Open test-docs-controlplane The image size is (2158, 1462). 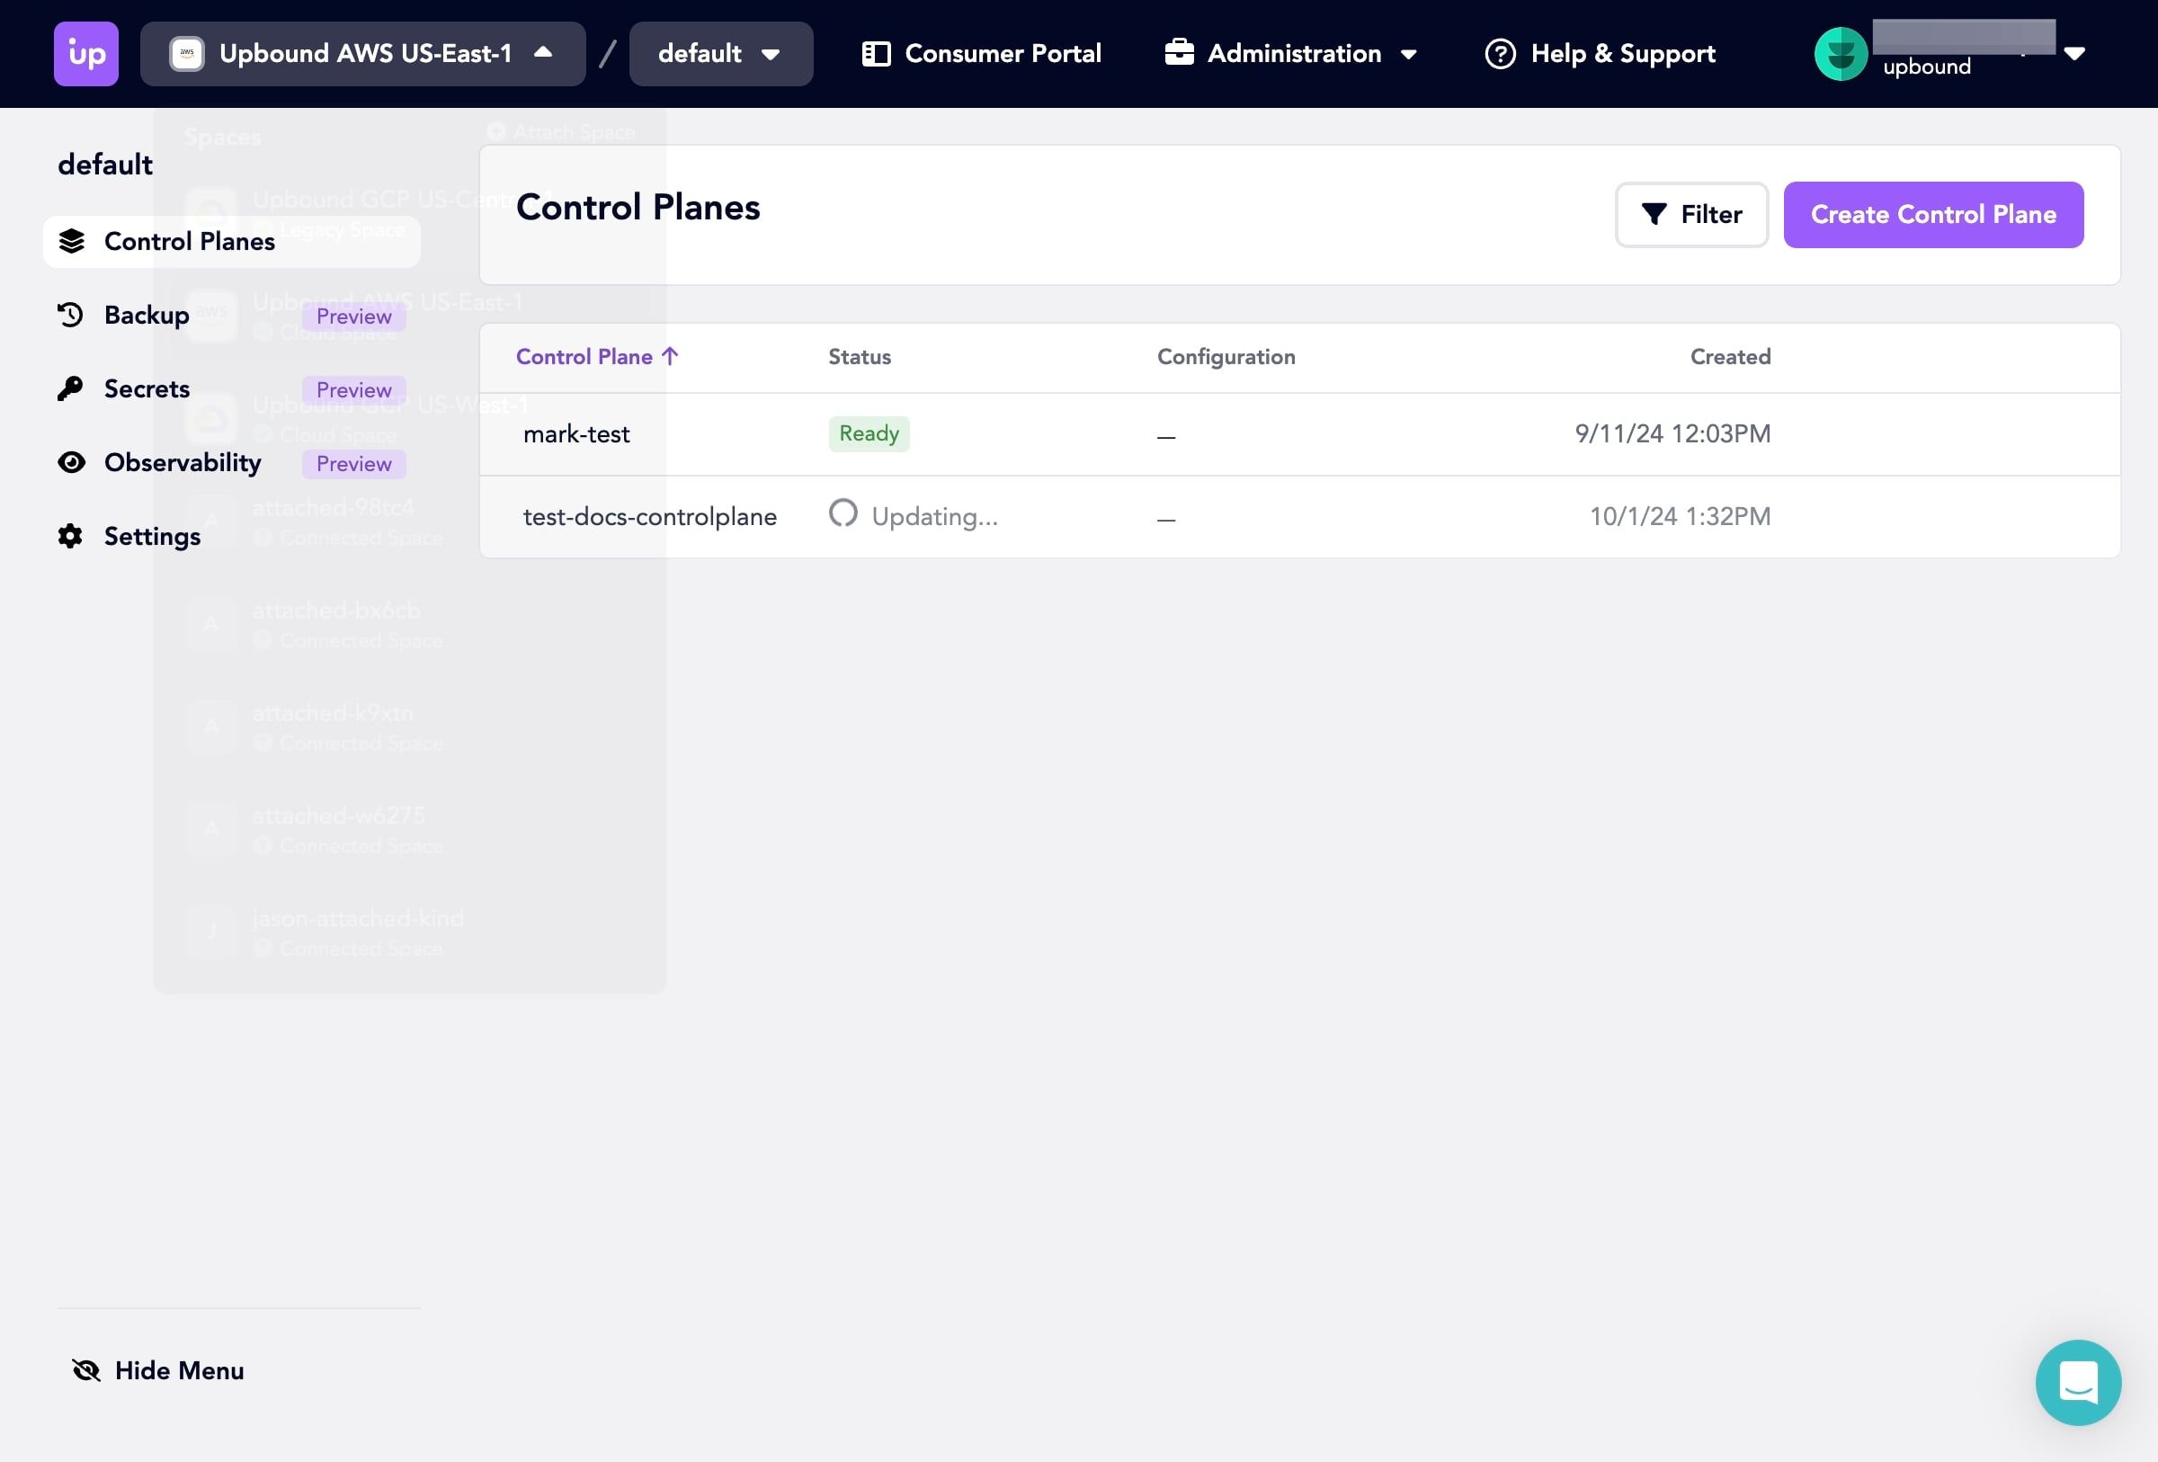[650, 517]
